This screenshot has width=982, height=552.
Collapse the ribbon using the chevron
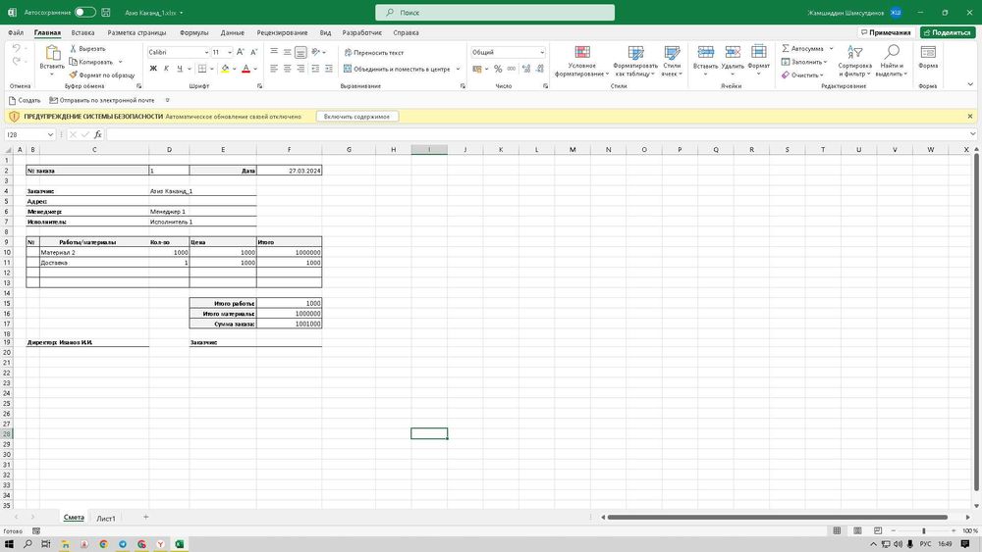coord(970,84)
